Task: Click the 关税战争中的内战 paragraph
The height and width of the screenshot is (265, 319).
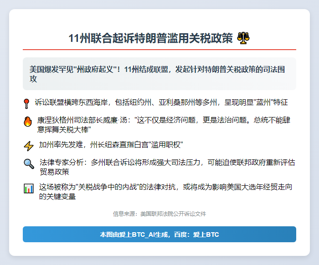Action: click(165, 192)
